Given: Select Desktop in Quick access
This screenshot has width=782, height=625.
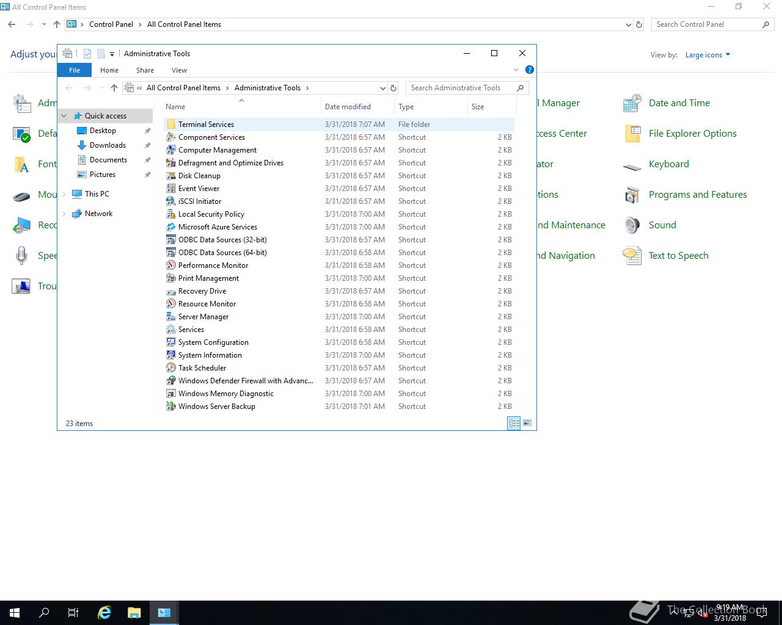Looking at the screenshot, I should coord(103,131).
